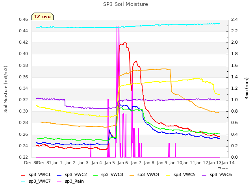The width and height of the screenshot is (252, 189).
Task: Click the 0.8 rain axis value
Action: tap(234, 111)
